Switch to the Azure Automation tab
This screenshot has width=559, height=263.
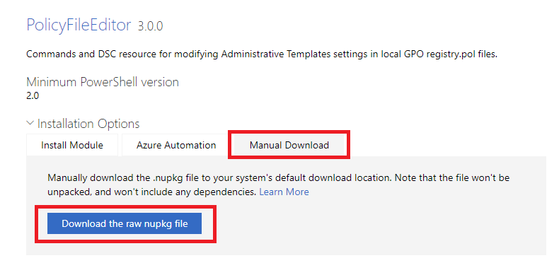176,145
